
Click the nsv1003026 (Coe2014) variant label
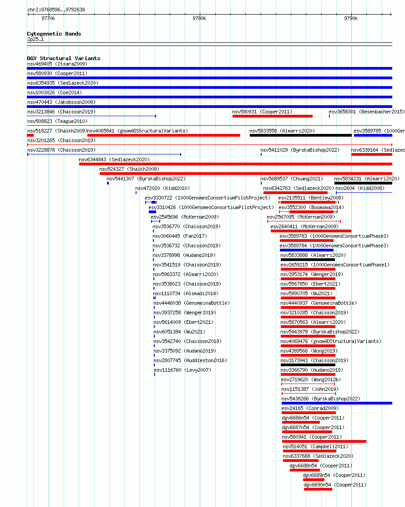tap(55, 93)
